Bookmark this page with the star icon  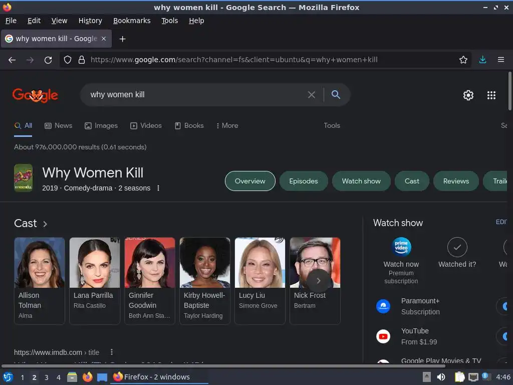point(463,60)
